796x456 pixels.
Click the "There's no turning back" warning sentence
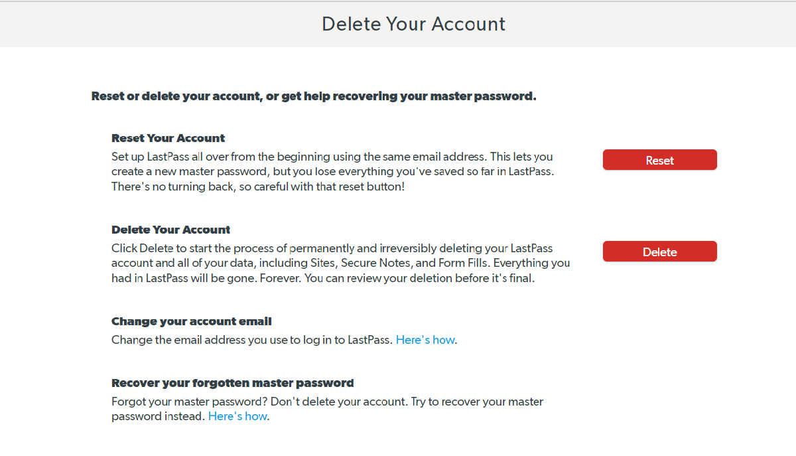click(257, 187)
